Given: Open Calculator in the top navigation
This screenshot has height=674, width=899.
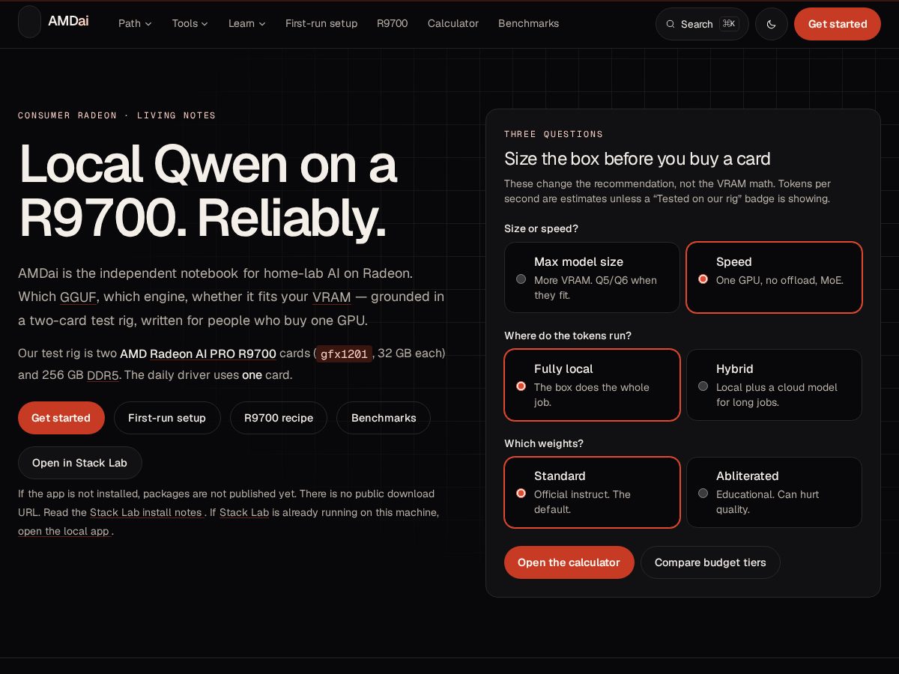Looking at the screenshot, I should [453, 23].
